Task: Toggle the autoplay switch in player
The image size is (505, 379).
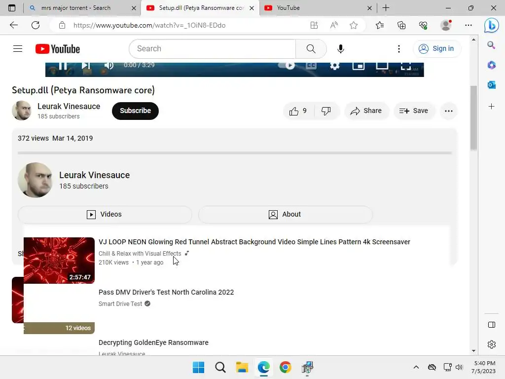Action: coord(287,66)
